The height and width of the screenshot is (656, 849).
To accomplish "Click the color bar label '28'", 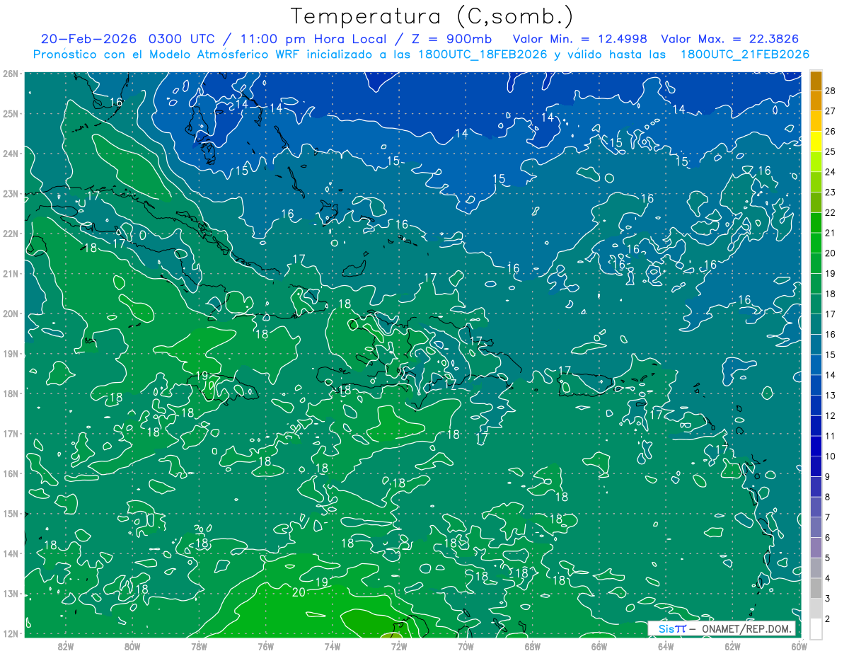I will 831,91.
